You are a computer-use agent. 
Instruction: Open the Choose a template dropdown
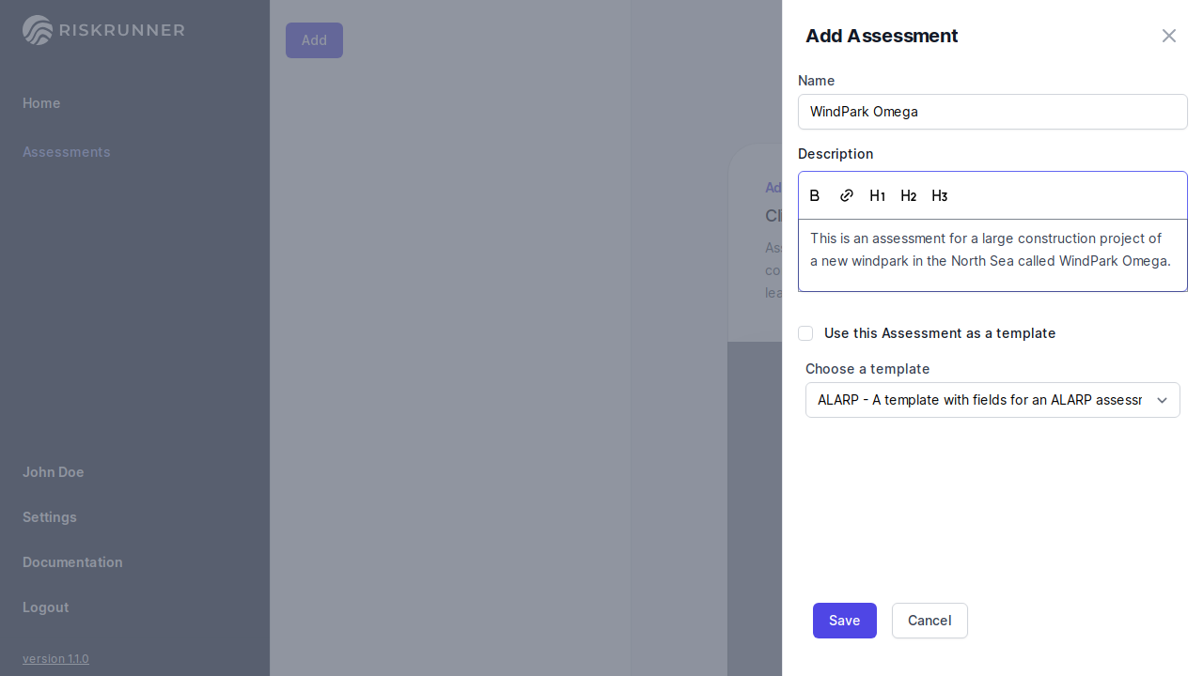(x=980, y=400)
